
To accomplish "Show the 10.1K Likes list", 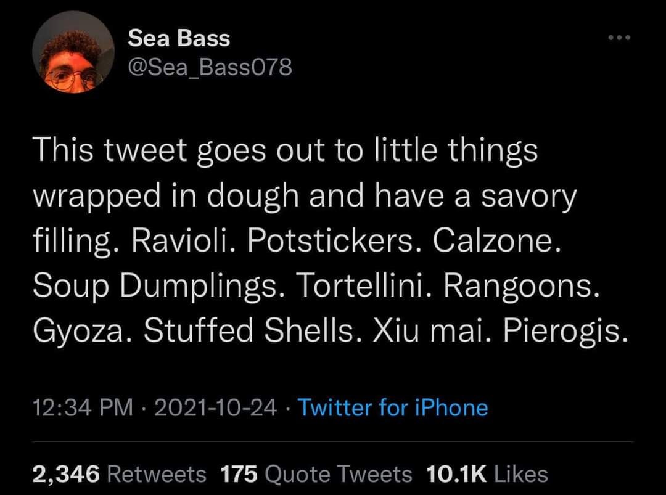I will (x=487, y=473).
